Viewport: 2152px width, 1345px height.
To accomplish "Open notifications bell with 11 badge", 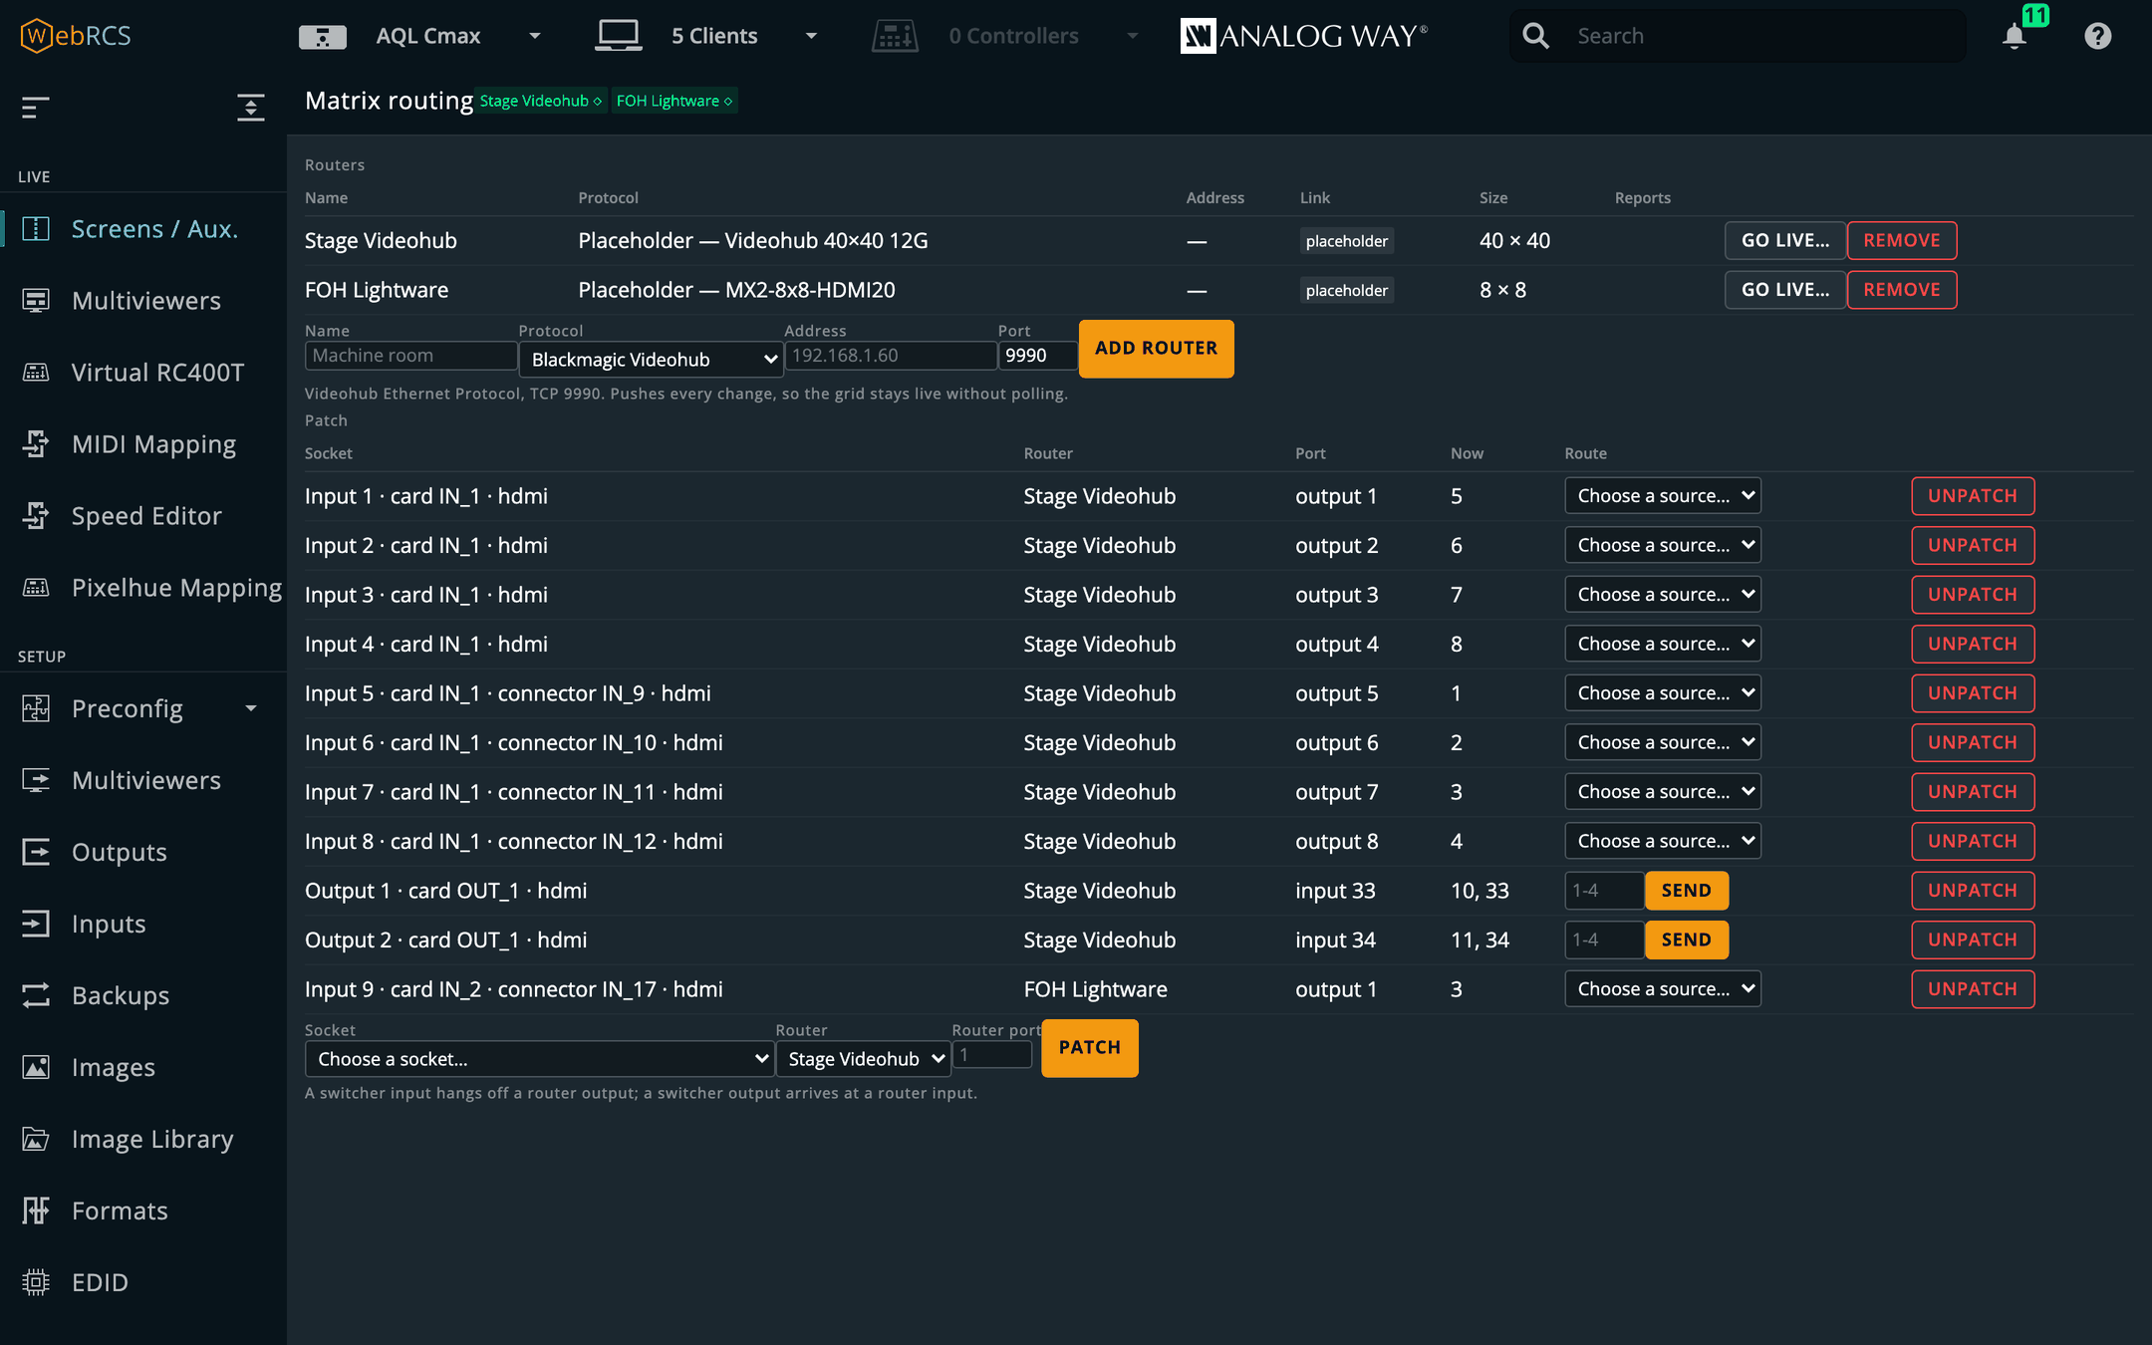I will pos(2015,36).
